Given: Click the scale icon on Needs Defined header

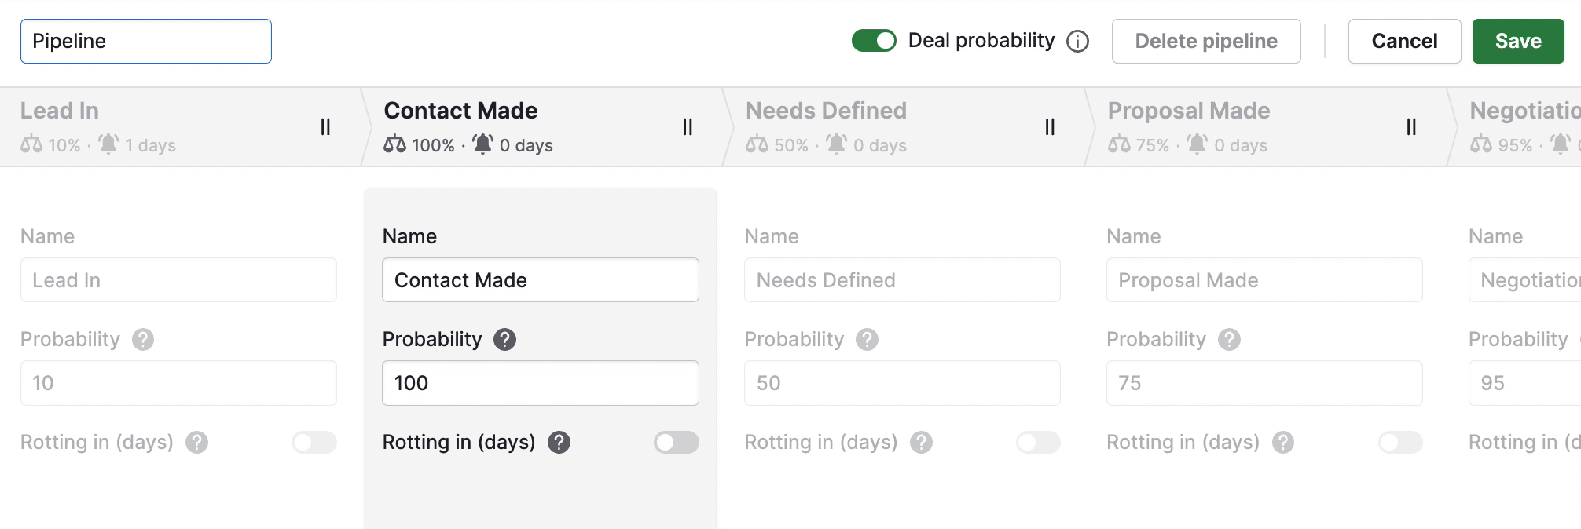Looking at the screenshot, I should [757, 144].
